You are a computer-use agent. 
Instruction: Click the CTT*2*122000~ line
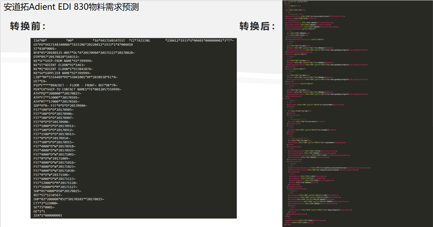46,203
